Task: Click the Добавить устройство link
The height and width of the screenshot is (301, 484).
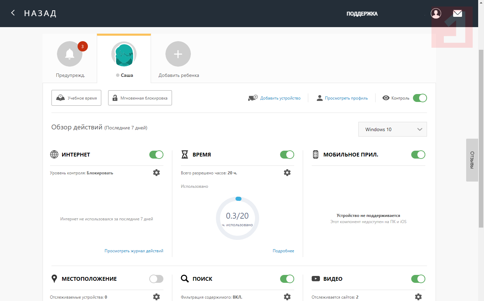Action: [280, 98]
